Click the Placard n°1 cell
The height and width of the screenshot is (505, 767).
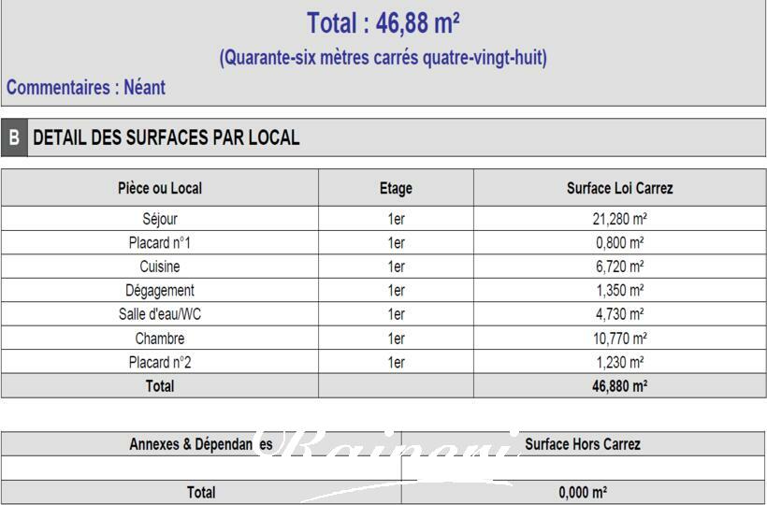tap(160, 242)
